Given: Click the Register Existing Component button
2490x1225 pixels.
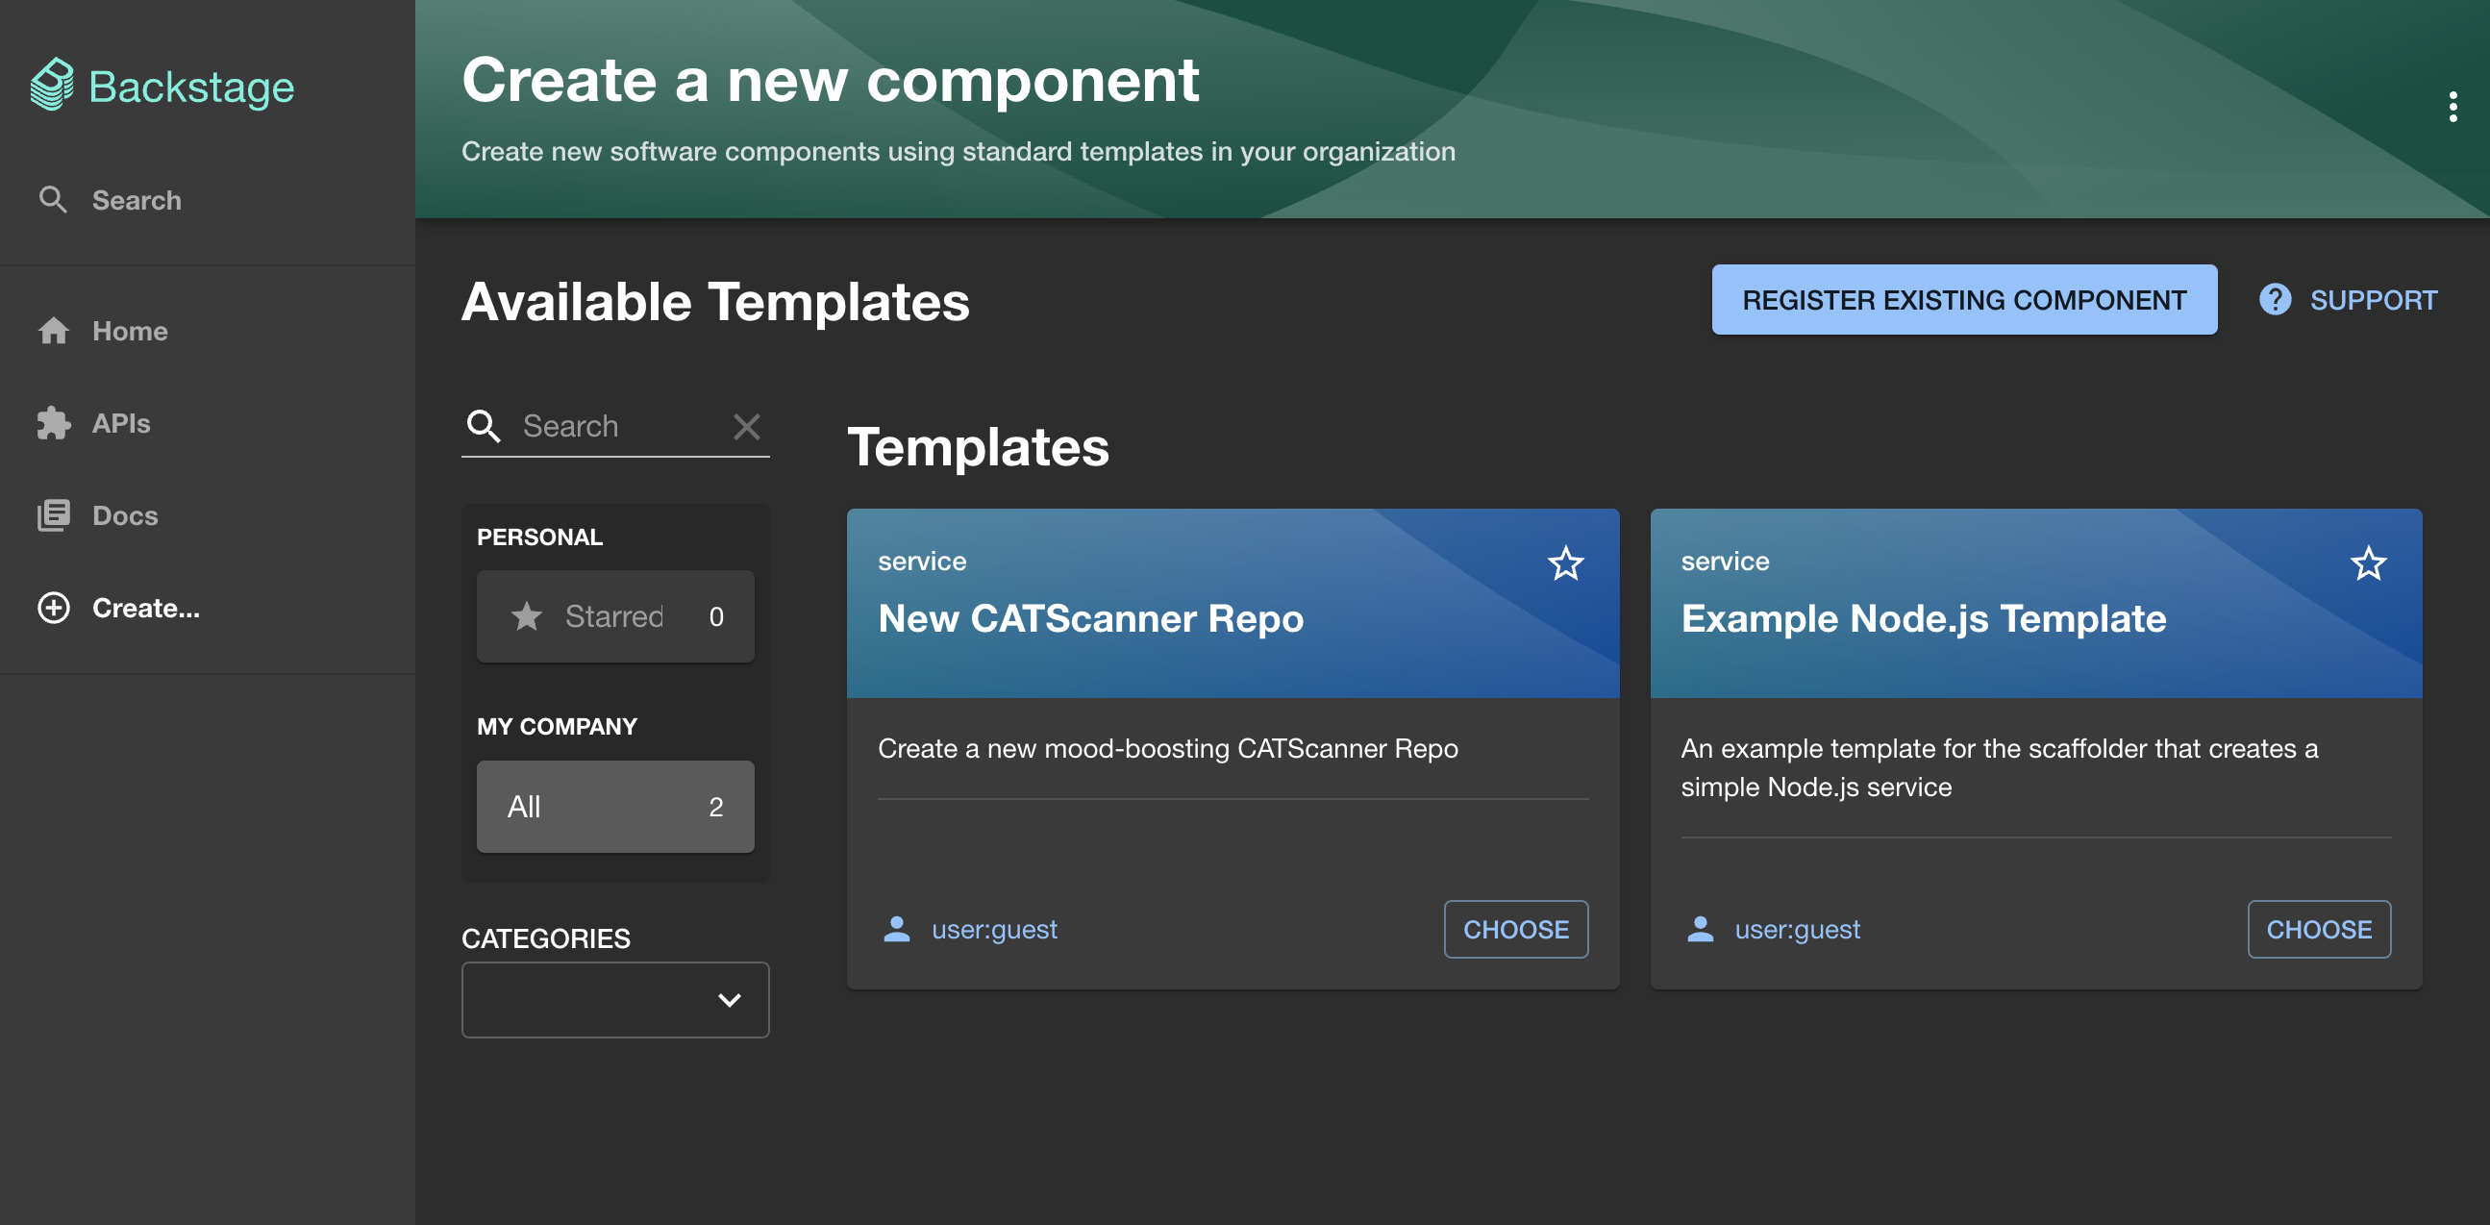Looking at the screenshot, I should pyautogui.click(x=1963, y=300).
